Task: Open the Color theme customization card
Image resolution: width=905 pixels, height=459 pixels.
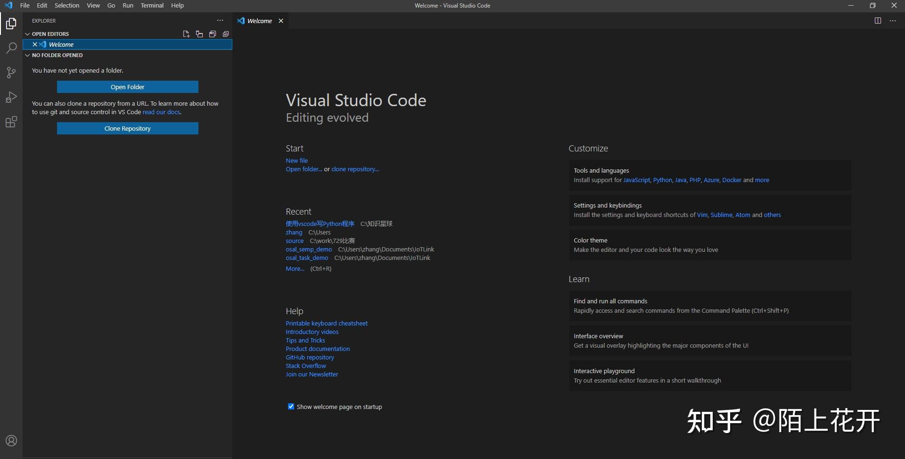Action: (x=709, y=245)
